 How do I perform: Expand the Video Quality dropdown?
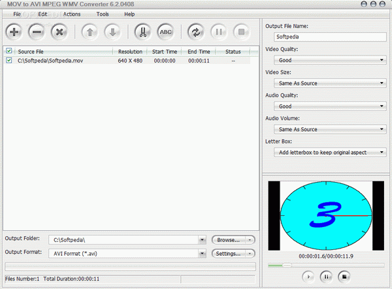tap(330, 60)
